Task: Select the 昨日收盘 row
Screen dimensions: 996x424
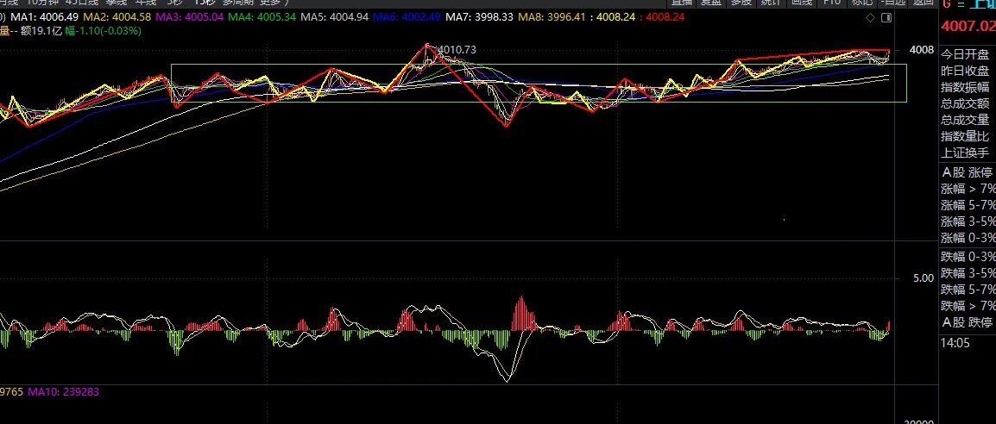Action: (967, 71)
